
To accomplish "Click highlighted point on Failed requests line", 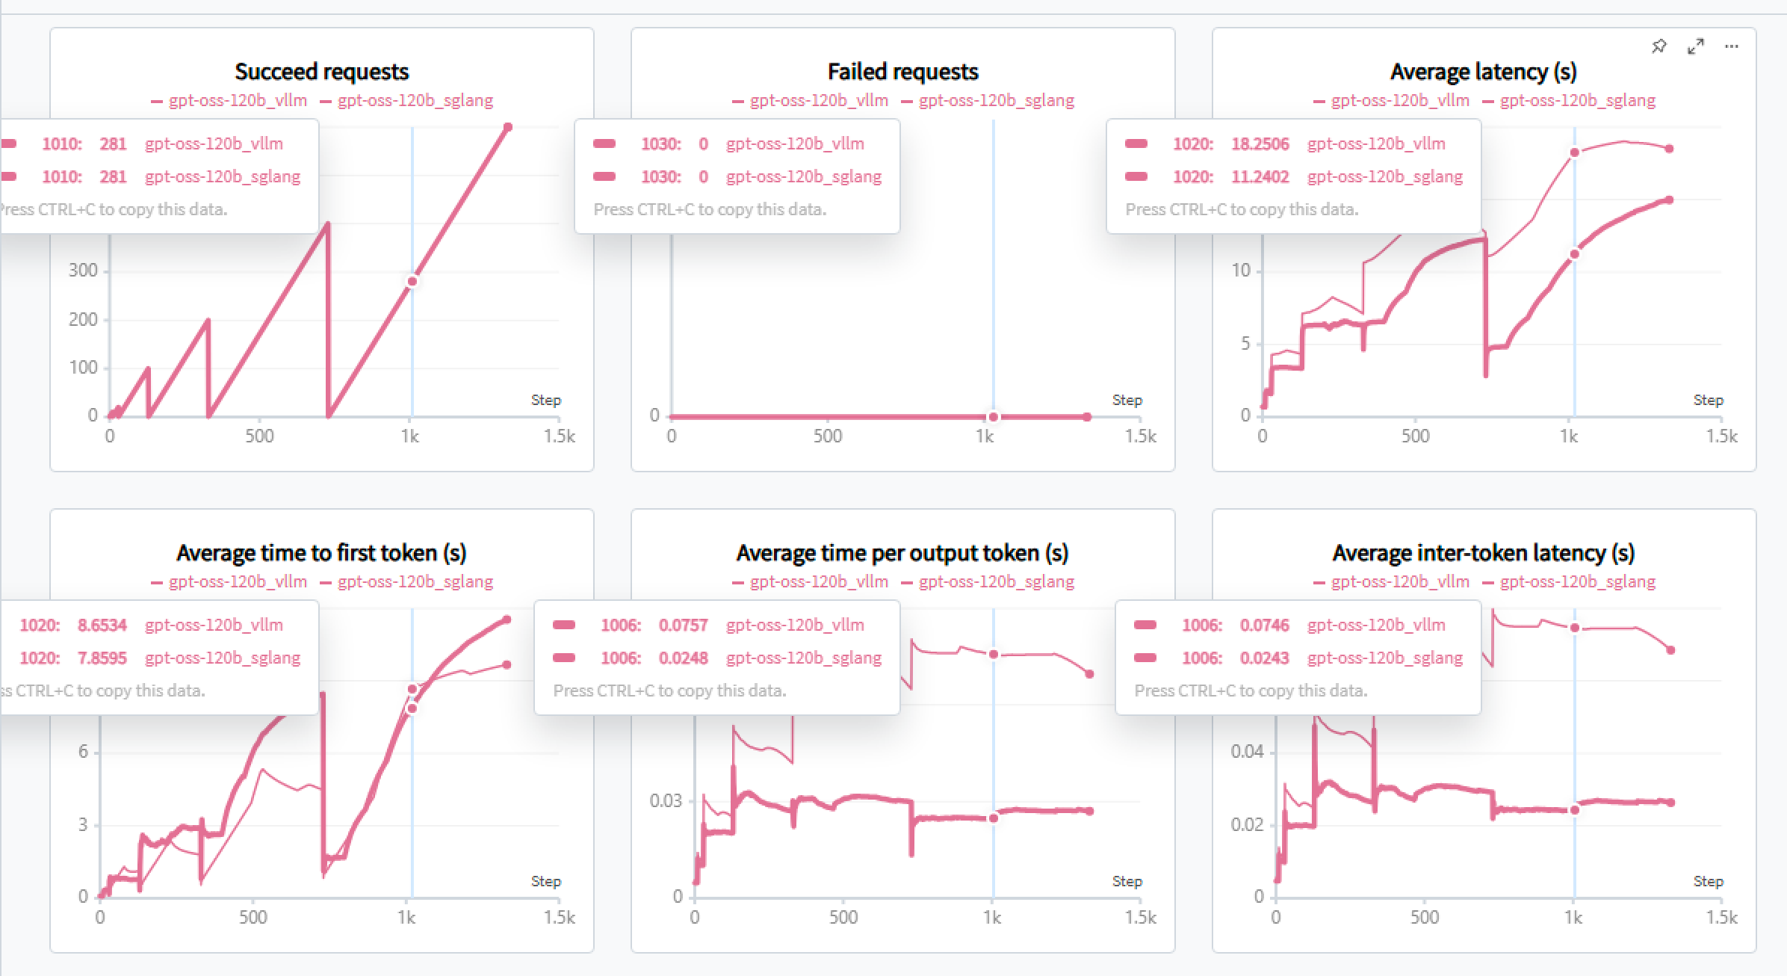I will coord(993,417).
